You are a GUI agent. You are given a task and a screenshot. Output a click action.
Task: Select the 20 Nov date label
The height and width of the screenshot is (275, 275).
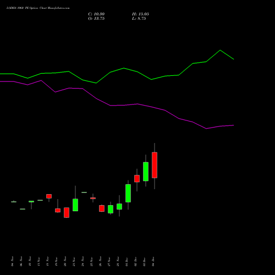point(65,261)
